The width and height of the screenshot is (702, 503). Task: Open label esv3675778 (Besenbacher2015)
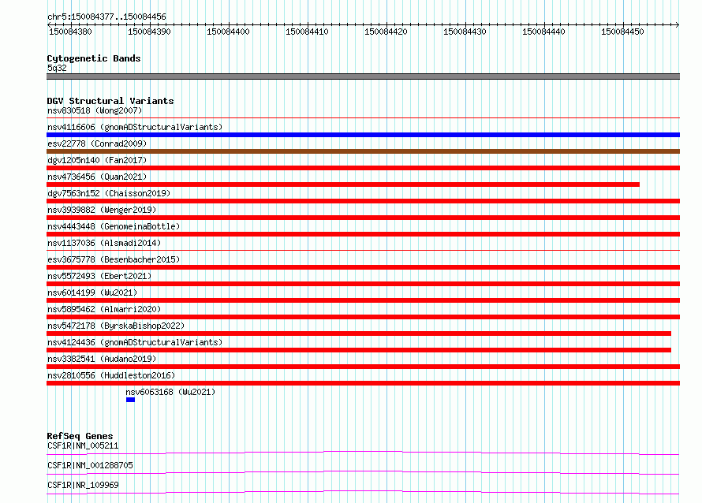tap(114, 259)
